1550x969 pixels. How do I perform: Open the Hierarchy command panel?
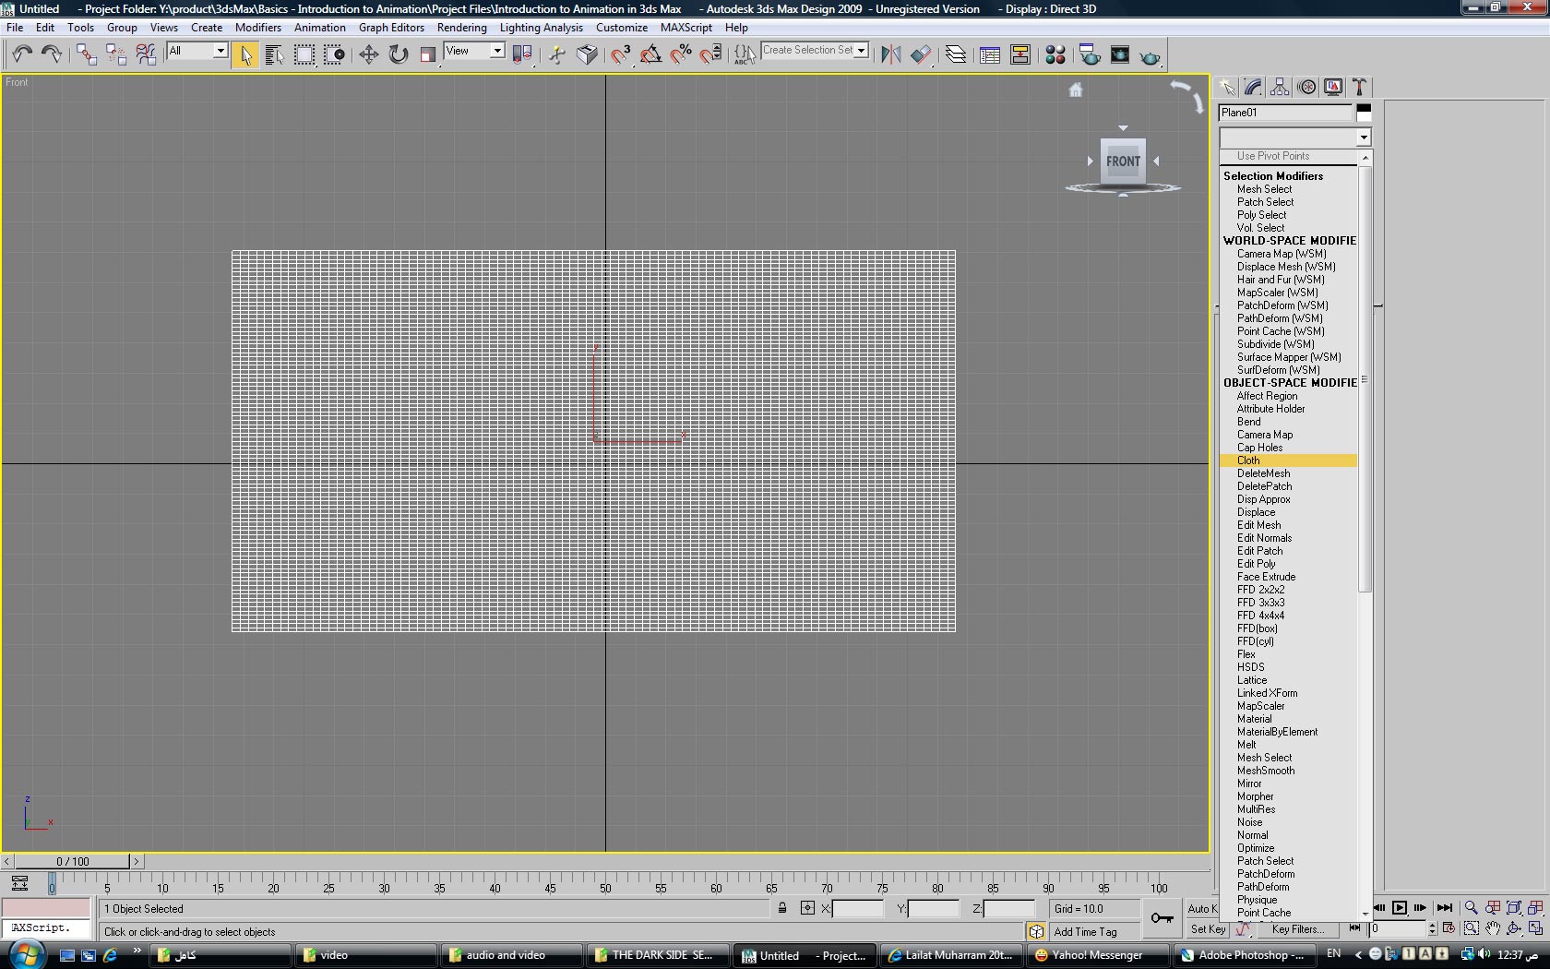[1280, 87]
